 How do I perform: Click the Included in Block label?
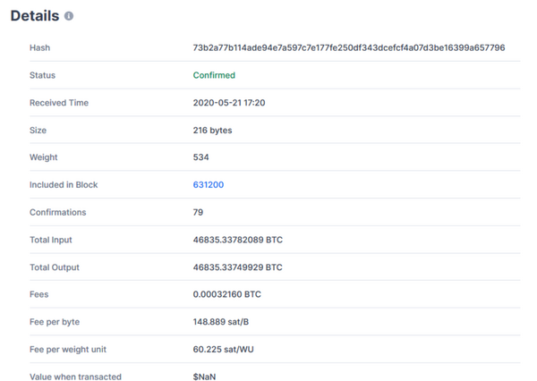(64, 185)
